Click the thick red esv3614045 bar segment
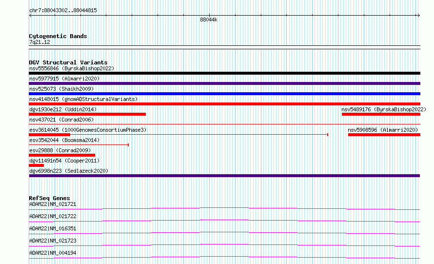The height and width of the screenshot is (264, 434). point(50,135)
